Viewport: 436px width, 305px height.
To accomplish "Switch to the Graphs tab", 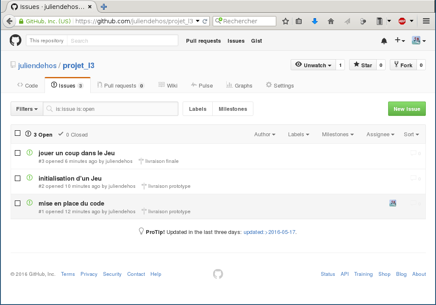I will click(x=239, y=85).
